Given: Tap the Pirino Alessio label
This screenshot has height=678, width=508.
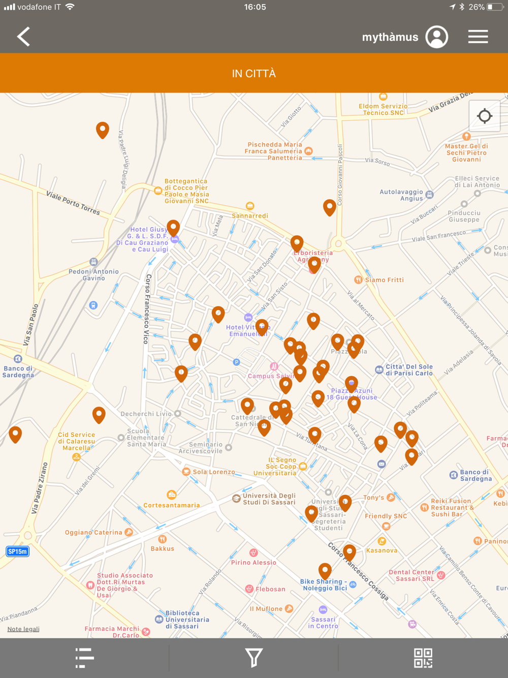Looking at the screenshot, I should (254, 563).
